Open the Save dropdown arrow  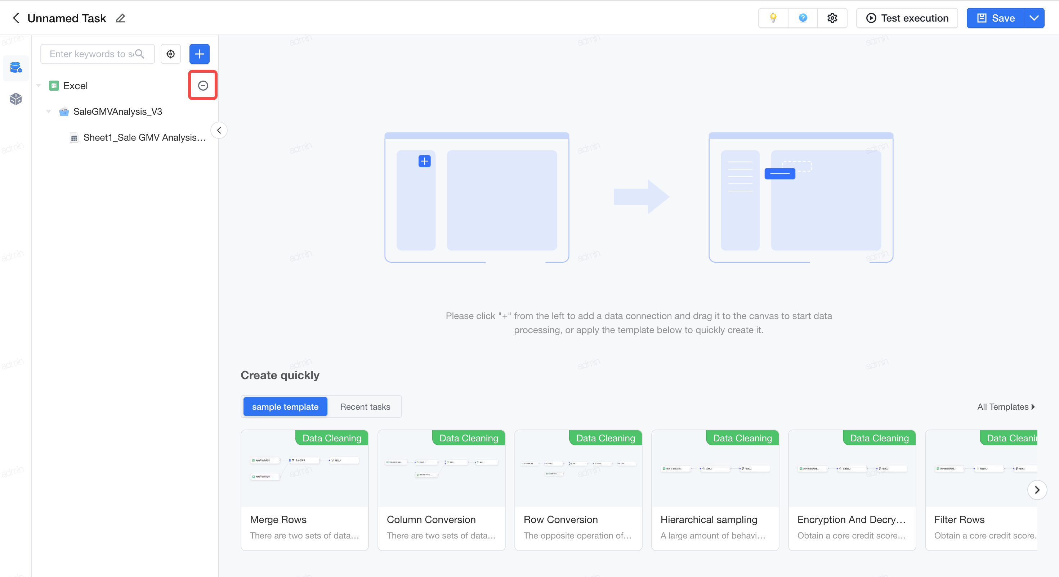click(1034, 18)
